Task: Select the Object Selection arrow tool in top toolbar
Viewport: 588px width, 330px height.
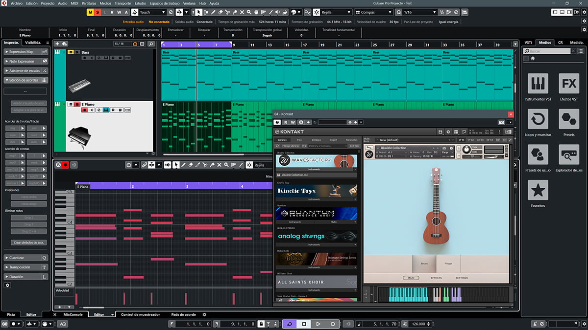Action: [x=198, y=12]
